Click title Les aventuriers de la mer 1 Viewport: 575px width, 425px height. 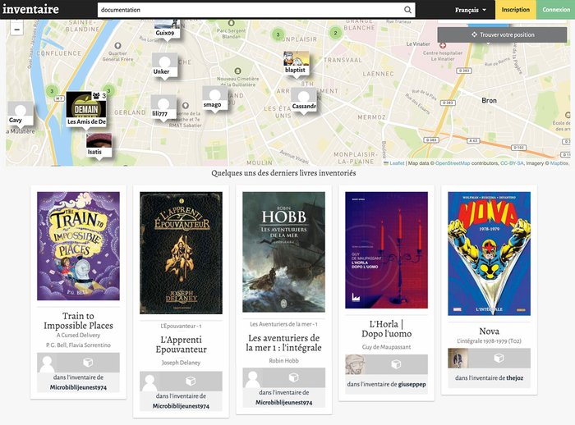click(x=284, y=343)
